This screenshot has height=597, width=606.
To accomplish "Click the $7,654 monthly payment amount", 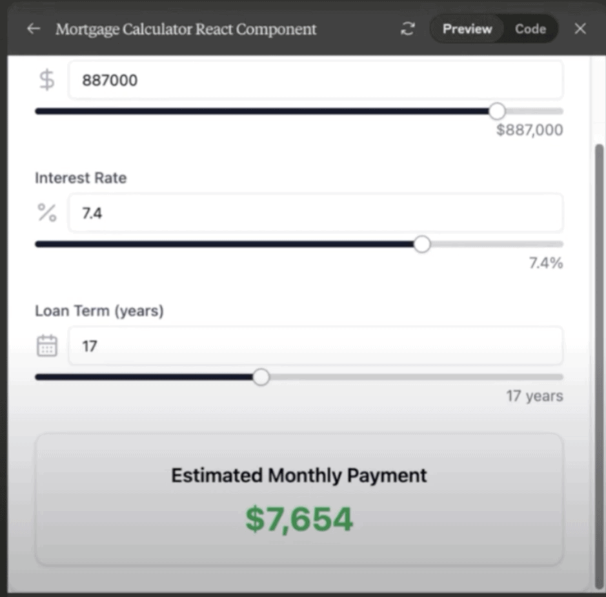I will [x=299, y=519].
